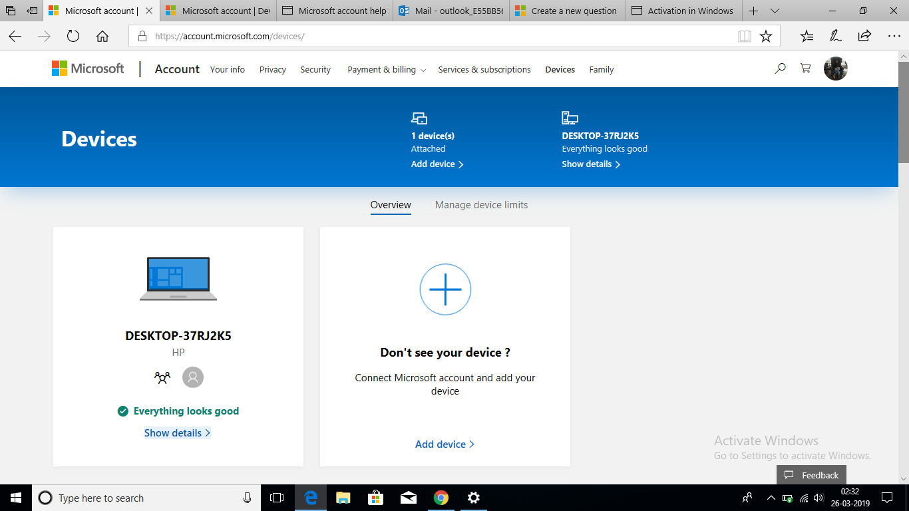Click the large plus add-device circle
Screen dimensions: 909x511
point(445,289)
